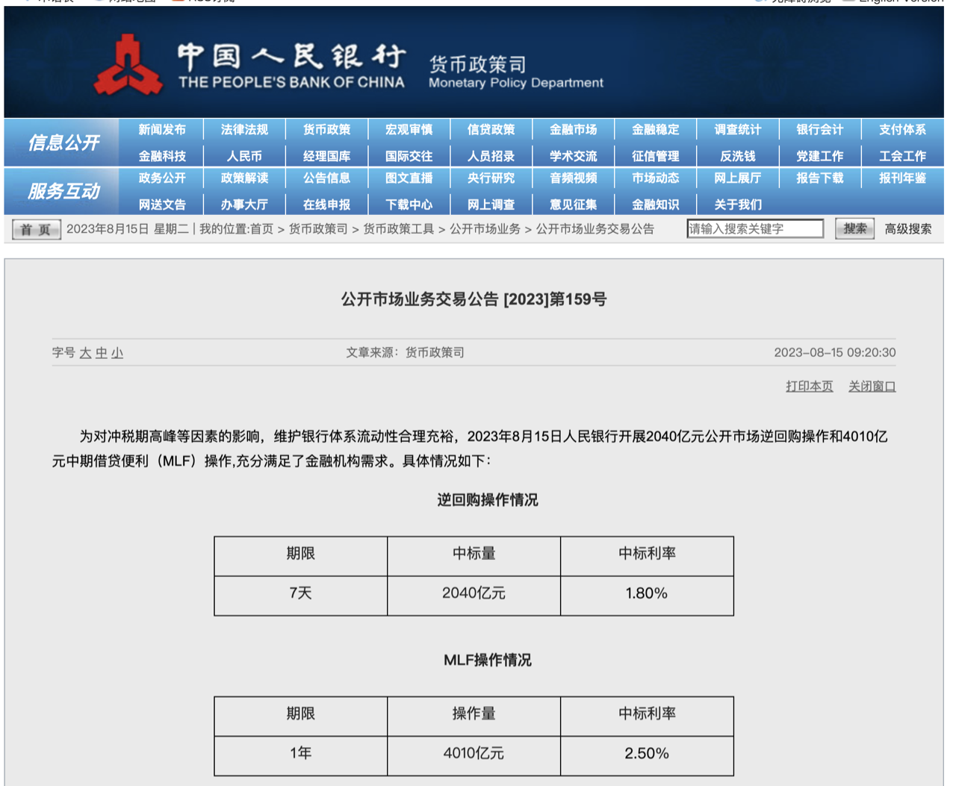Open 征信管理 navigation link

coord(655,156)
